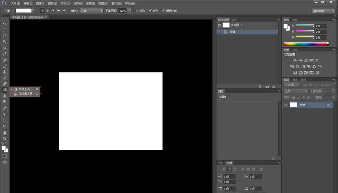Select the Zoom tool
The image size is (338, 193).
click(x=5, y=139)
